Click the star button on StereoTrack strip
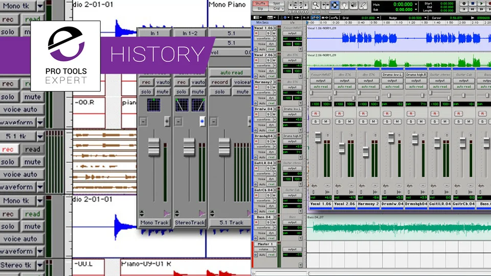491x276 pixels. click(202, 122)
